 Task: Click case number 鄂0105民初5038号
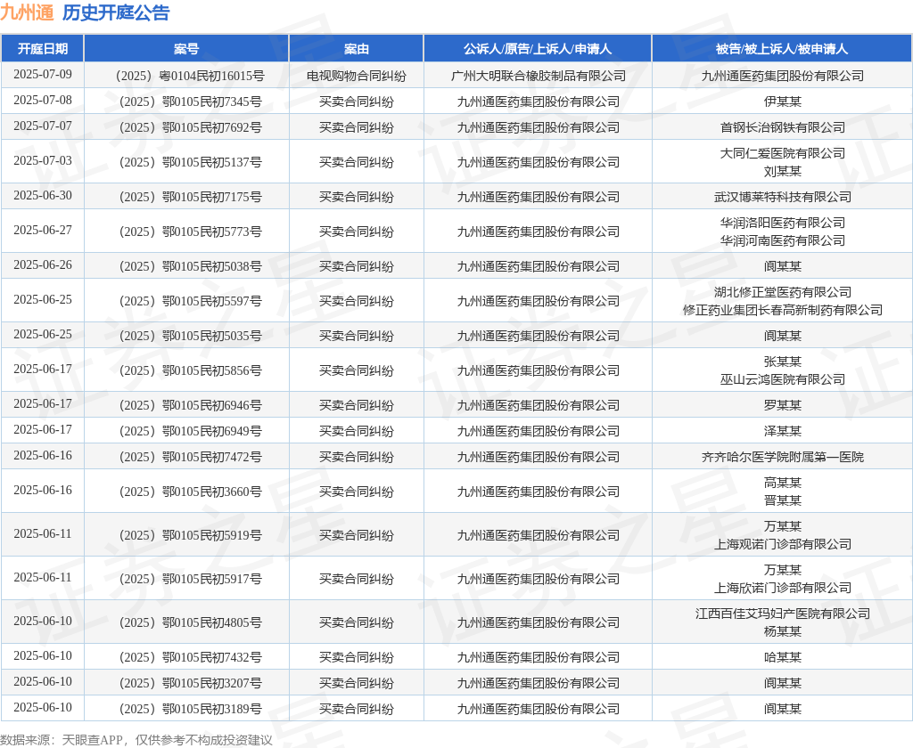pos(212,266)
